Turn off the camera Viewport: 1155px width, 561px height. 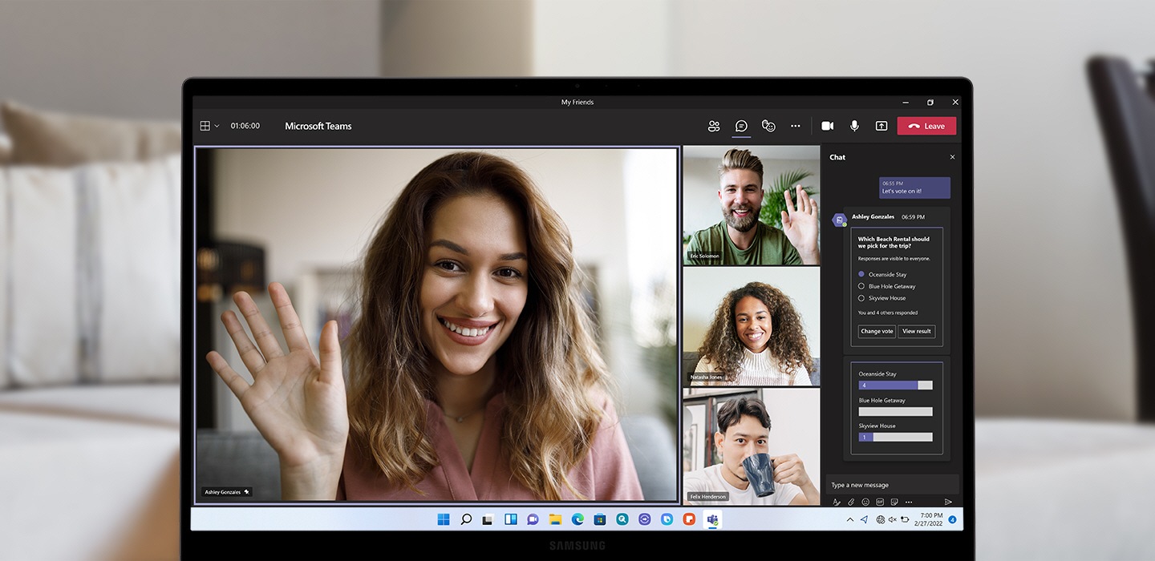827,126
